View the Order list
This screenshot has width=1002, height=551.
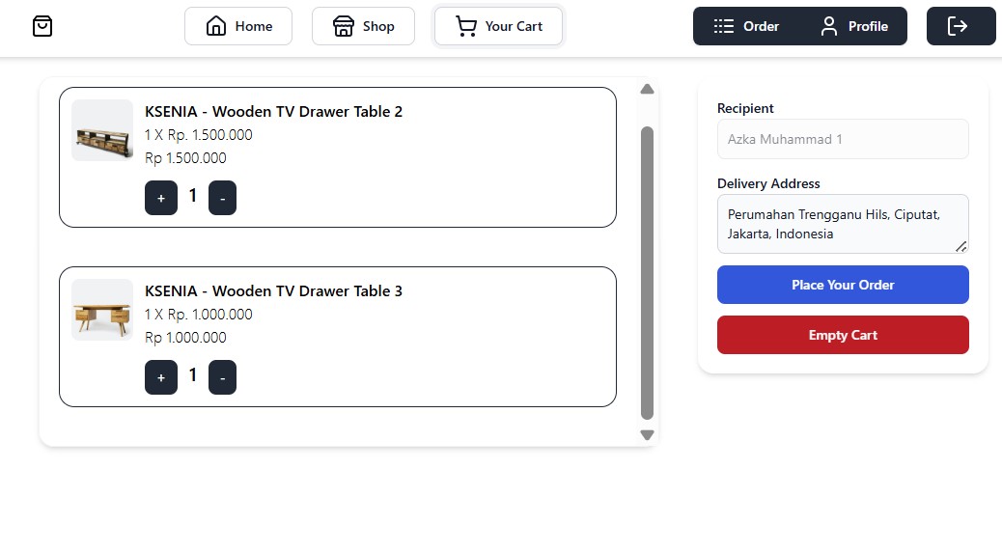(x=746, y=26)
